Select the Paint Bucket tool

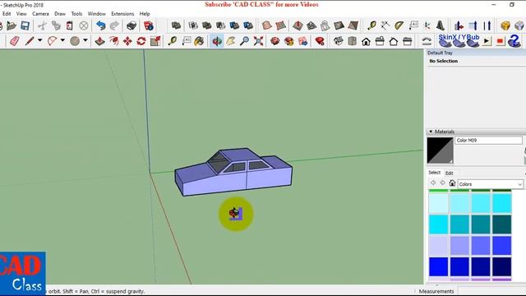pyautogui.click(x=199, y=41)
